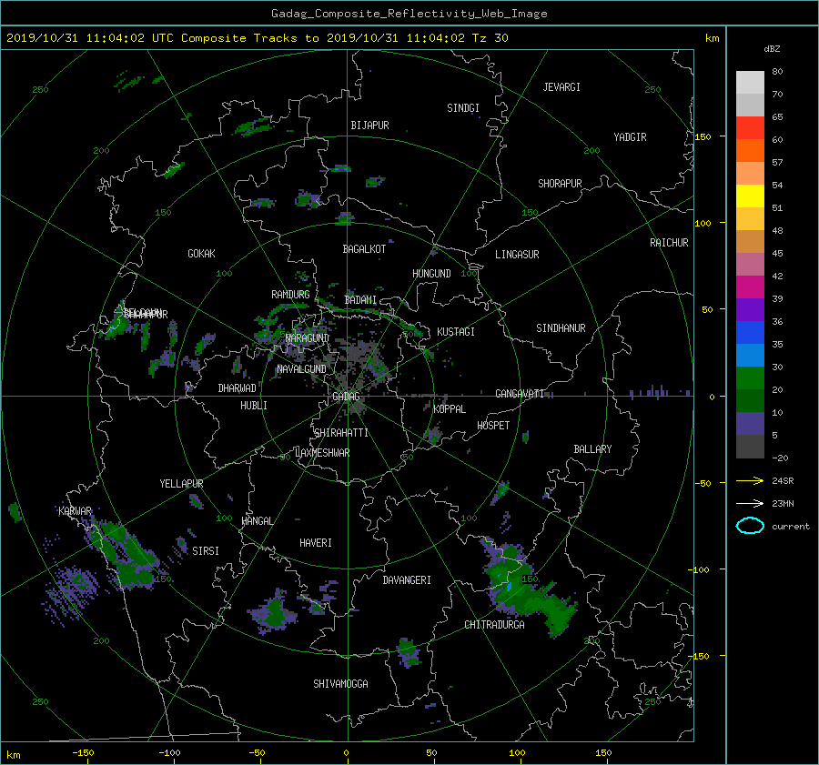Click the BIJAPUR city label
This screenshot has width=819, height=765.
pyautogui.click(x=369, y=126)
